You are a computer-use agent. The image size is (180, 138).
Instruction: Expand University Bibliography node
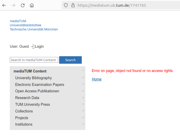click(83, 78)
